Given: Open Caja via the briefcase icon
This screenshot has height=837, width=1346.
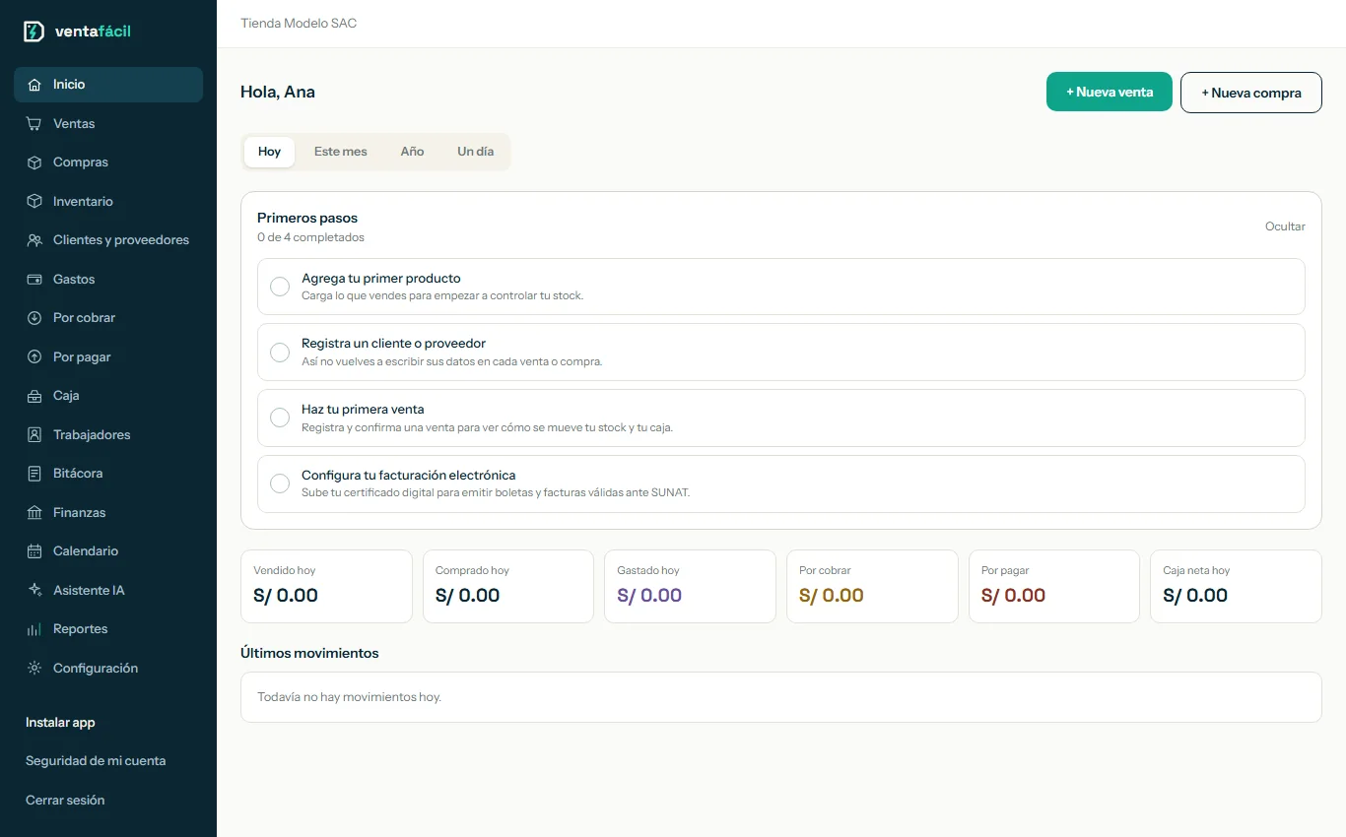Looking at the screenshot, I should tap(34, 396).
